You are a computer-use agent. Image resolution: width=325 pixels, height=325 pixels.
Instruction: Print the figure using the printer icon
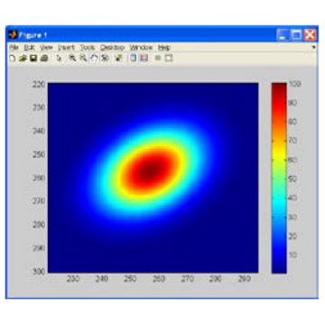44,59
